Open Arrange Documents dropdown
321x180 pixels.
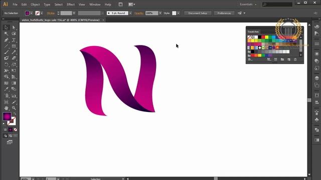tap(131, 4)
